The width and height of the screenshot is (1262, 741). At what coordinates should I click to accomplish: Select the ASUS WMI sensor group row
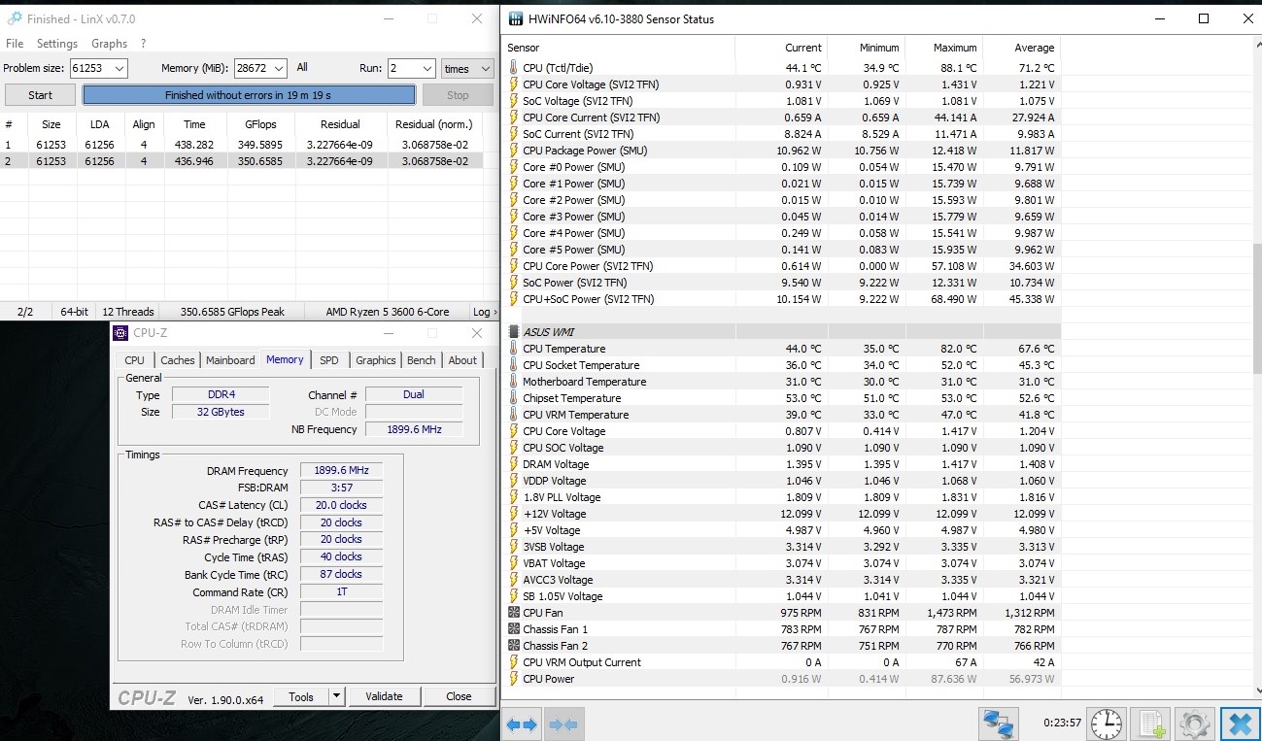tap(783, 332)
